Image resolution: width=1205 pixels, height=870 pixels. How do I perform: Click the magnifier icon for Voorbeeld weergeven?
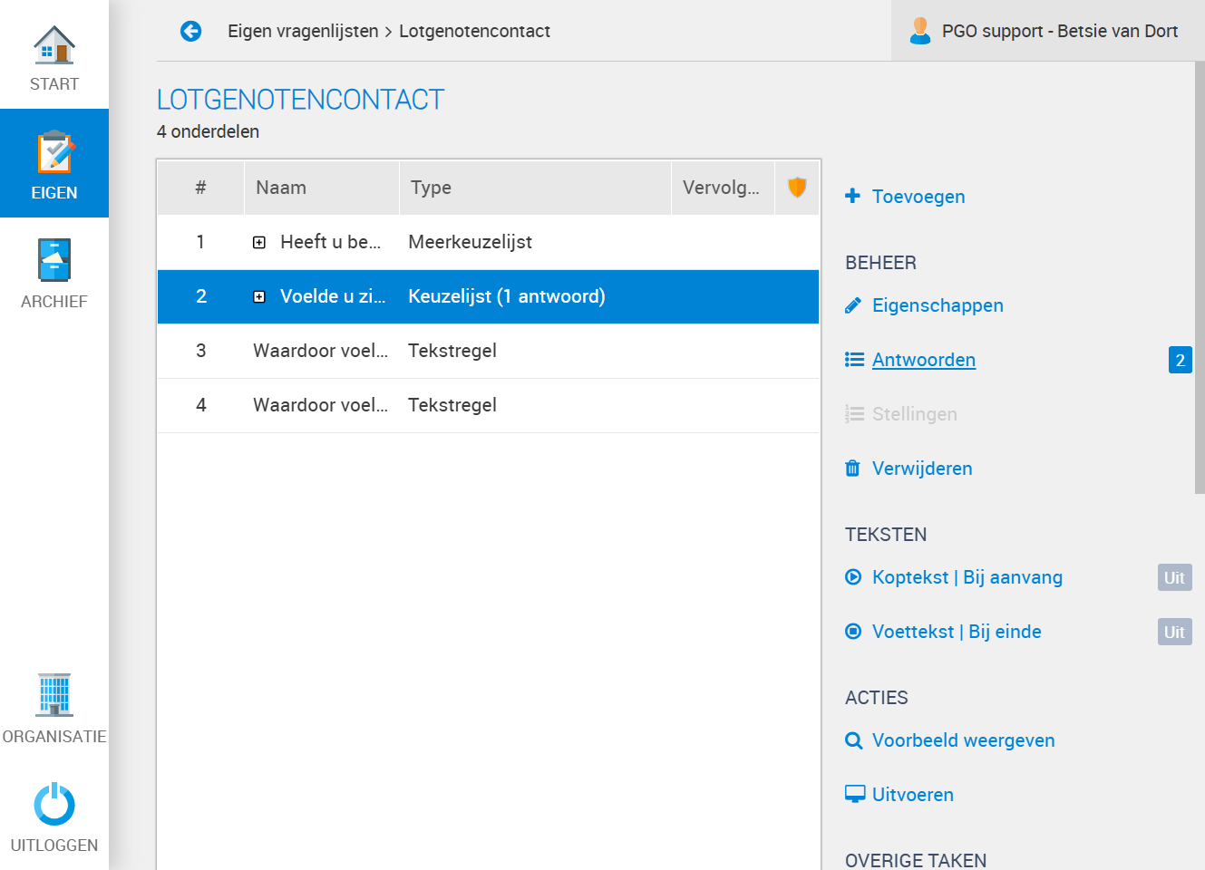tap(853, 740)
